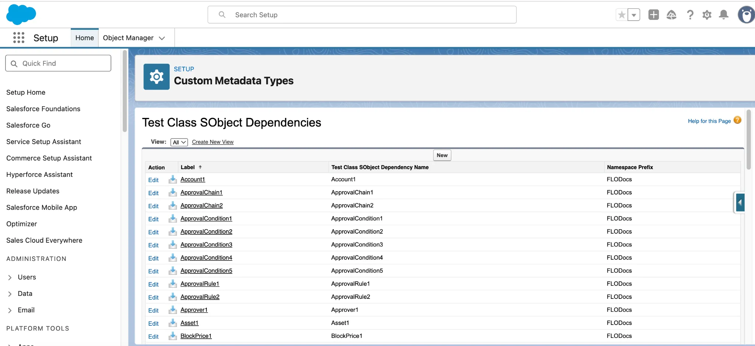Click inside the Quick Find search field

tap(58, 63)
